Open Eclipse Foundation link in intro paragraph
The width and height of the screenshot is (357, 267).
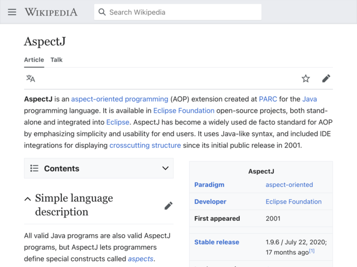pos(184,111)
